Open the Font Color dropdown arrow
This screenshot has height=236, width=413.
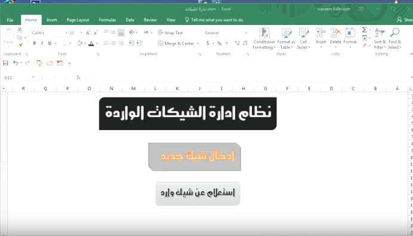(97, 43)
